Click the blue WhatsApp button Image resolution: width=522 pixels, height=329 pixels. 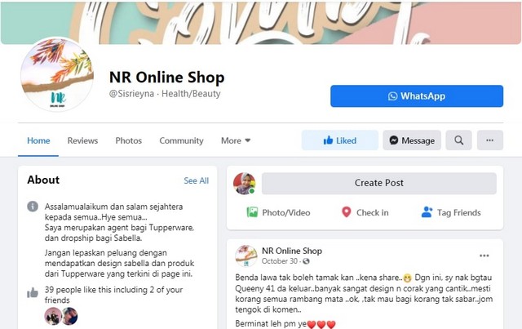(417, 96)
